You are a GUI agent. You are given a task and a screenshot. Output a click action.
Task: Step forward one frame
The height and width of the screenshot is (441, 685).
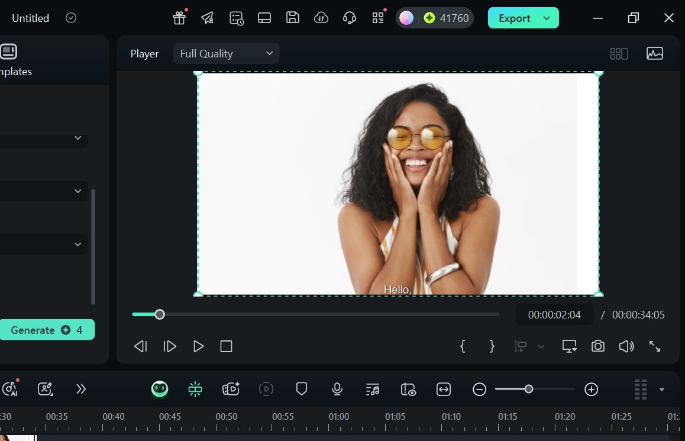coord(170,346)
